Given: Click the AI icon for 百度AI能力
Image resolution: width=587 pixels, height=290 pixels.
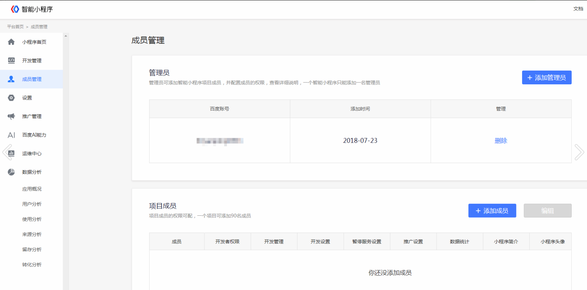Looking at the screenshot, I should 11,135.
